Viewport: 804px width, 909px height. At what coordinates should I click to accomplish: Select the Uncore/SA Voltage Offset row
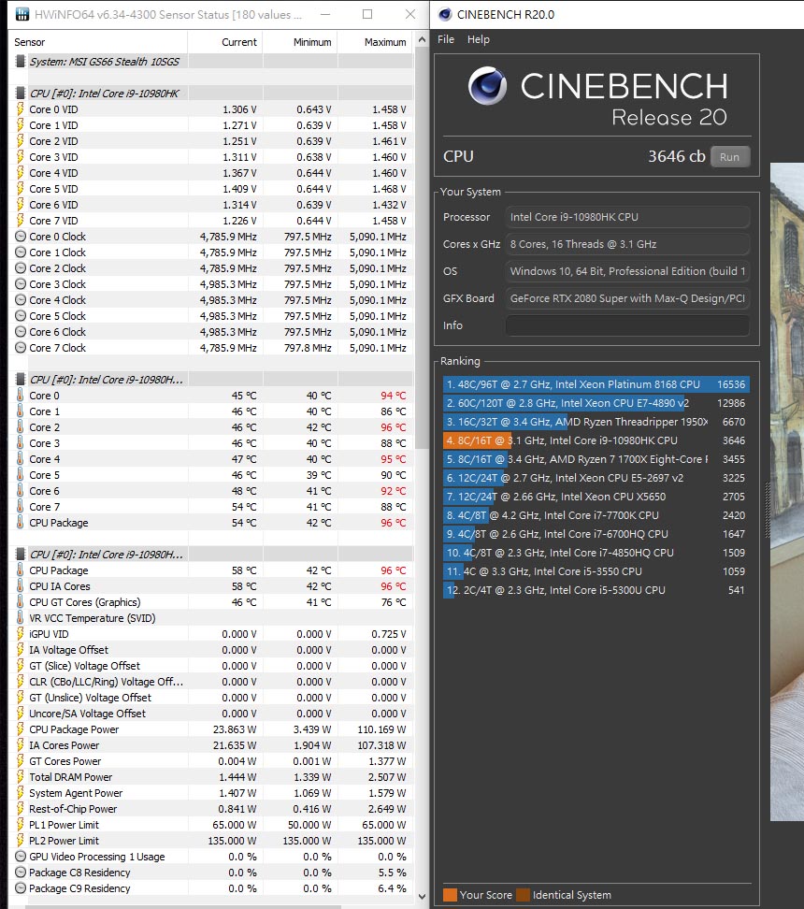pyautogui.click(x=211, y=714)
